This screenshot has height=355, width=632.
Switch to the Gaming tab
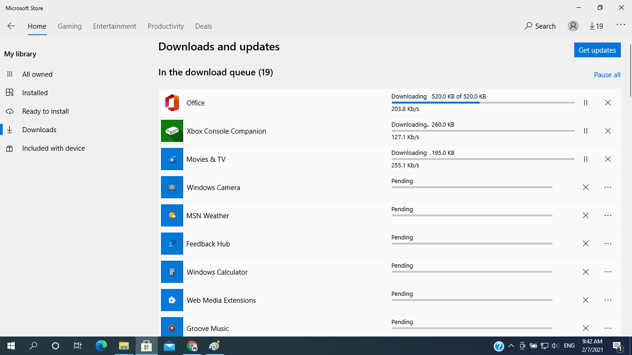70,26
